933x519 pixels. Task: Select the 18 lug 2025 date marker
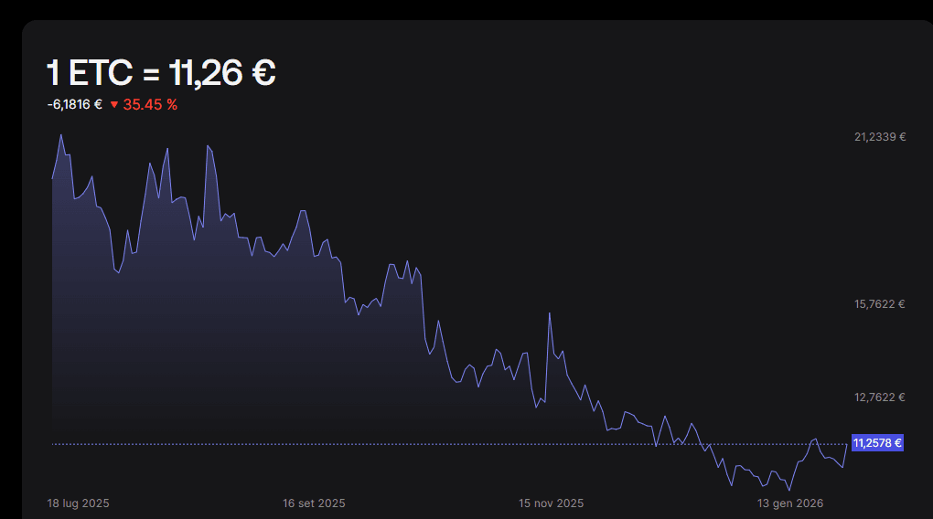pyautogui.click(x=79, y=503)
